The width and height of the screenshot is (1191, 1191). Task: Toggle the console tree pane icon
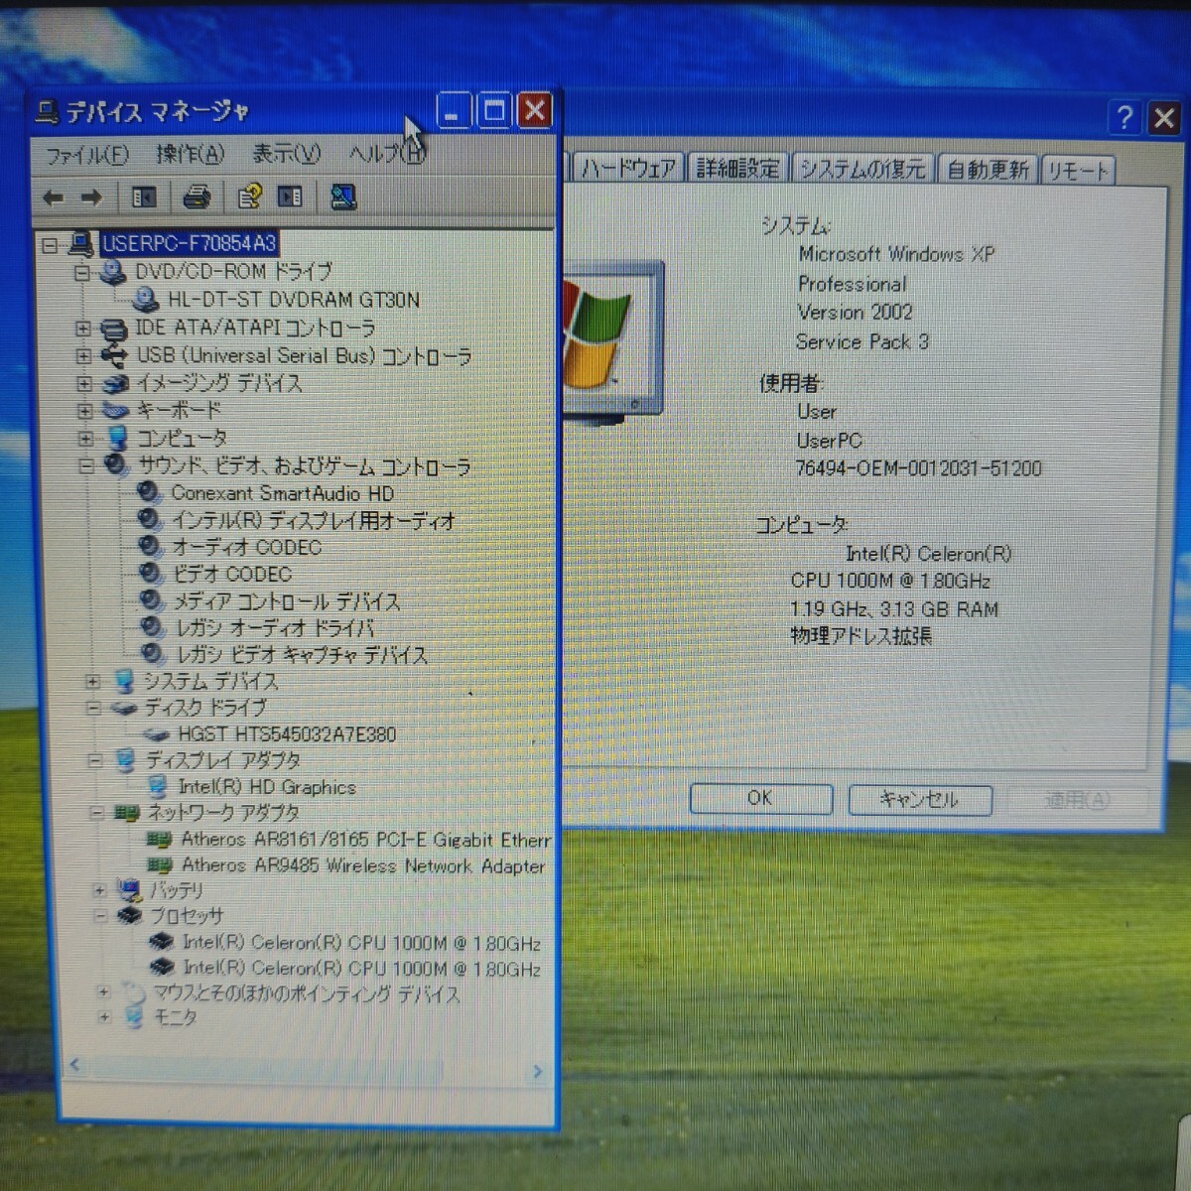[145, 198]
